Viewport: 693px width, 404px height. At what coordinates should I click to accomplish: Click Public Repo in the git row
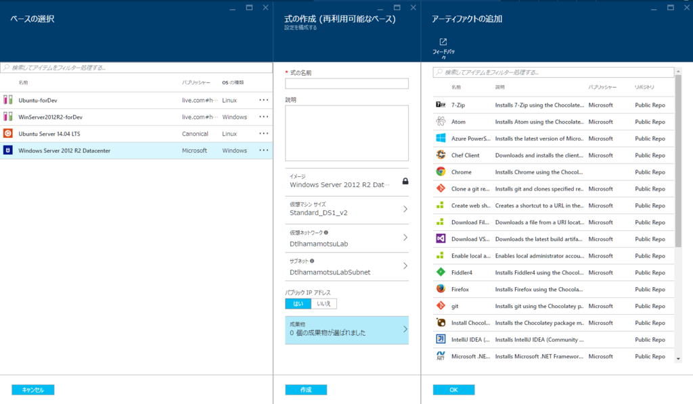pos(650,306)
